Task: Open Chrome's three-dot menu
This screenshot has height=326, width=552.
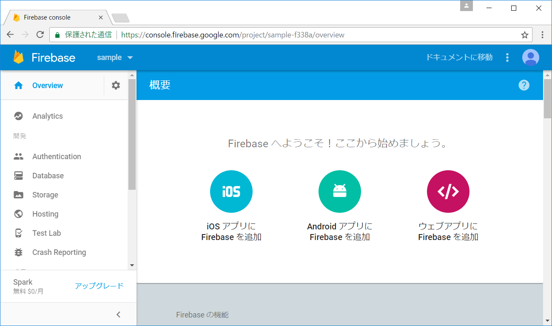Action: (543, 35)
